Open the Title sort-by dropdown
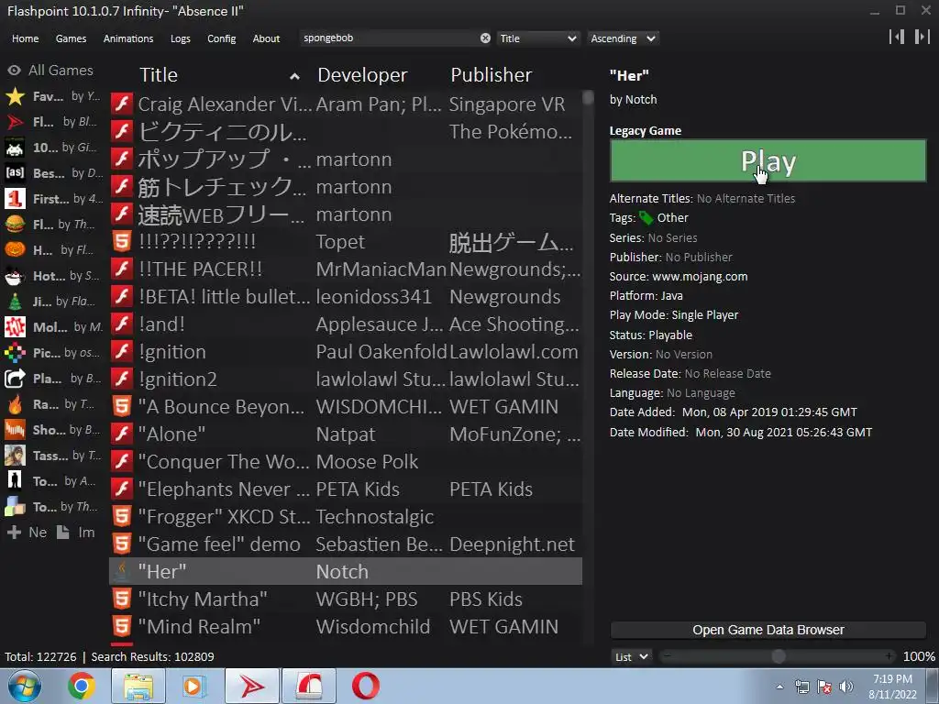Screen dimensions: 939x704 (537, 38)
